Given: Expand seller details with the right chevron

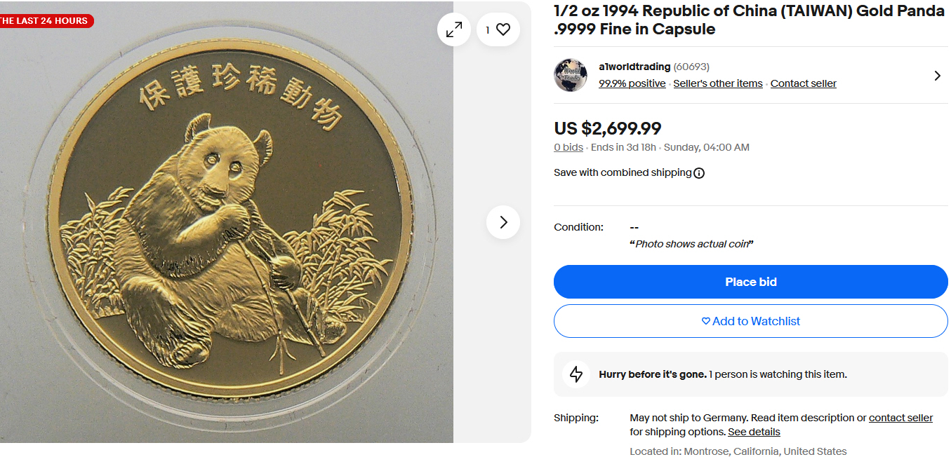Looking at the screenshot, I should 938,75.
